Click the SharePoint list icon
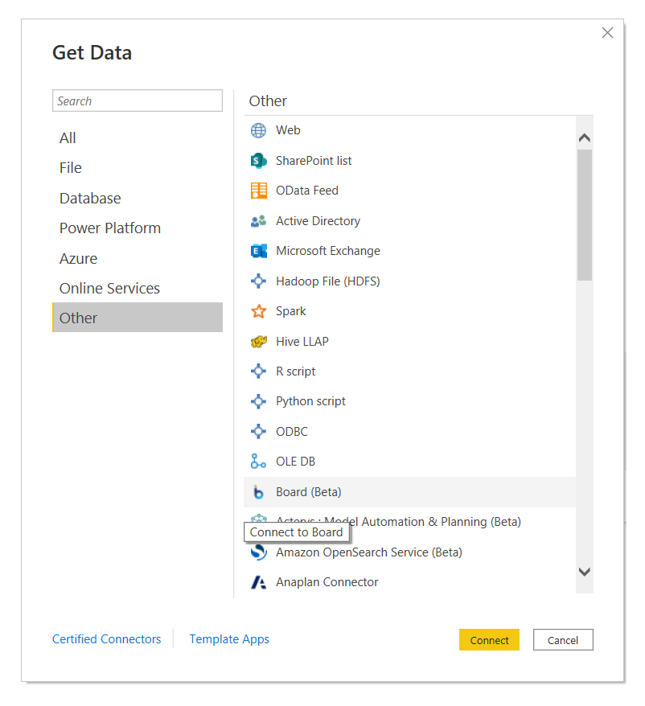 tap(258, 161)
